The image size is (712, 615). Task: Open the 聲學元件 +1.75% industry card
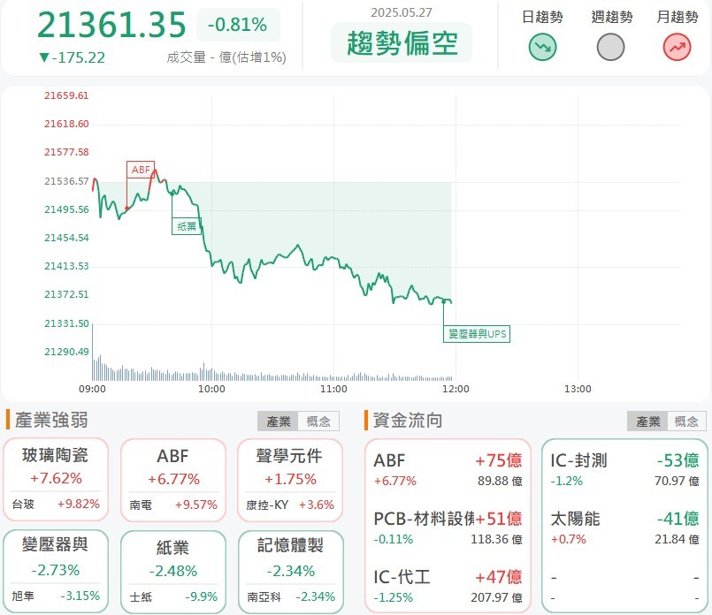pyautogui.click(x=290, y=480)
